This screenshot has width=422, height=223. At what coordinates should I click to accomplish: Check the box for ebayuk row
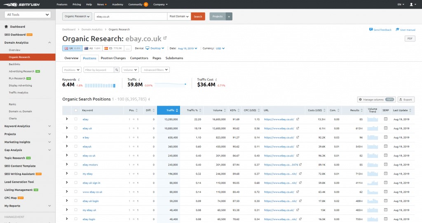76,146
